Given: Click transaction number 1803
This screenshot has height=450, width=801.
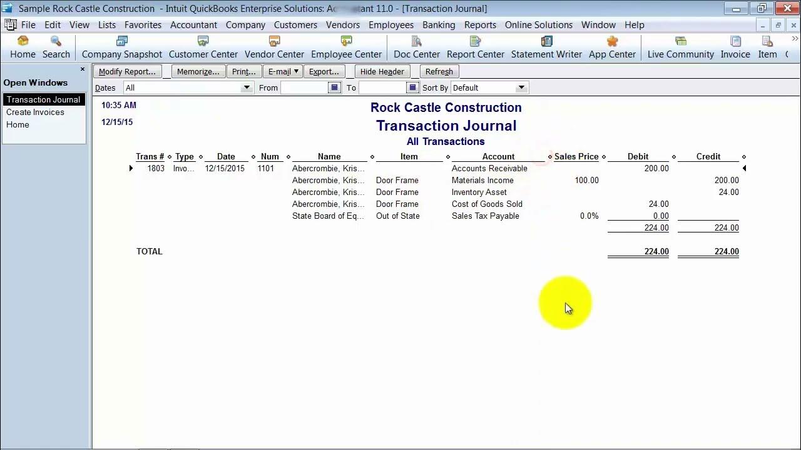Looking at the screenshot, I should coord(156,168).
